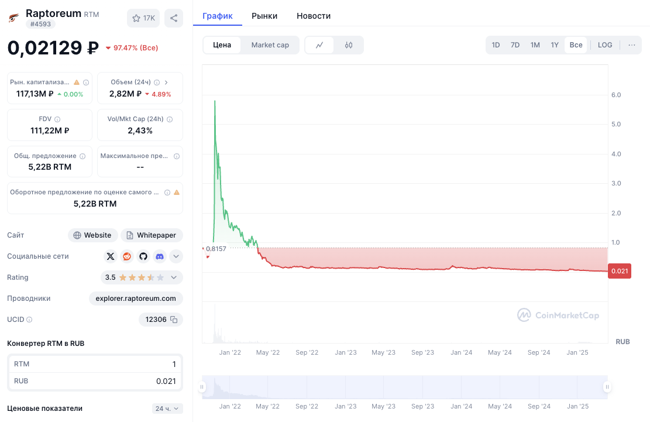
Task: Open the Новости tab
Action: coord(314,16)
